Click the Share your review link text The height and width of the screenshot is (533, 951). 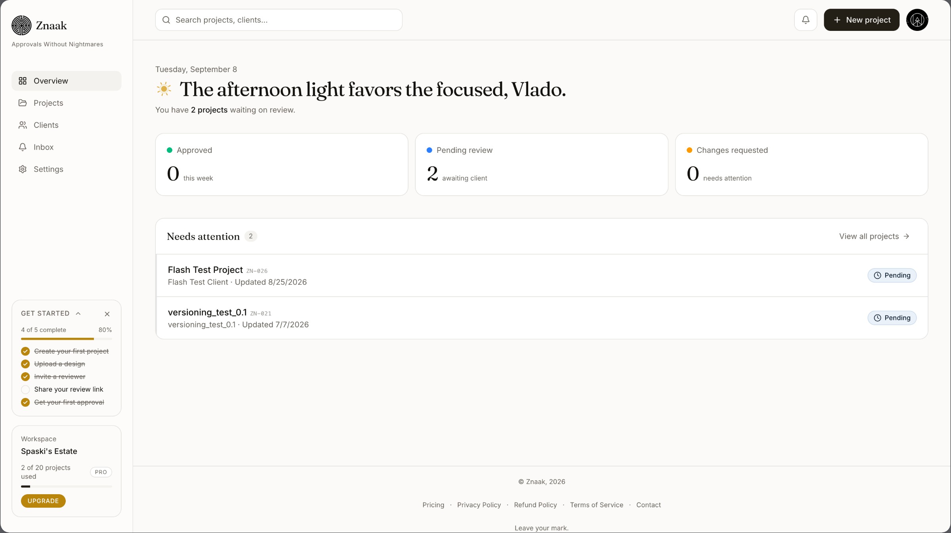69,389
